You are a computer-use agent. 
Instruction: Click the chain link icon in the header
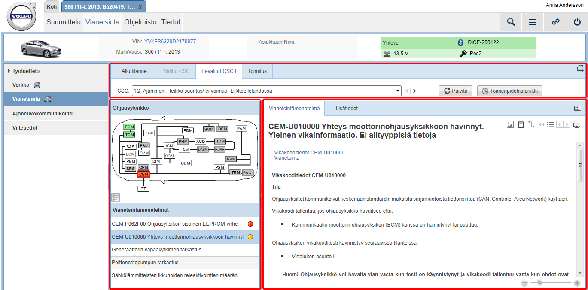point(555,22)
